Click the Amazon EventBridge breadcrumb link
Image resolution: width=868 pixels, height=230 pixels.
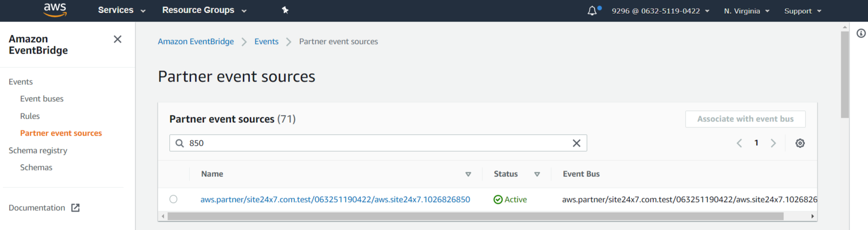(x=196, y=41)
